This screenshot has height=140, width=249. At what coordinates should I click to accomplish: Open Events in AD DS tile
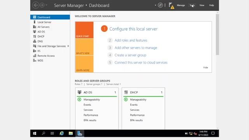[x=87, y=105]
